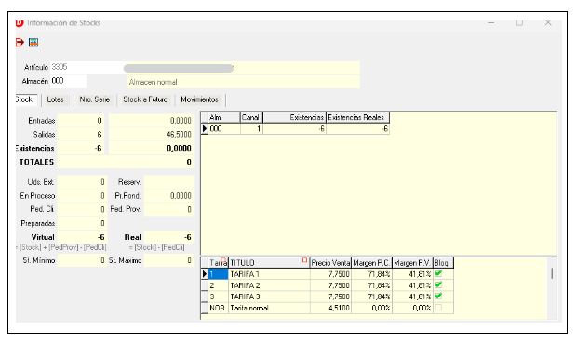The height and width of the screenshot is (343, 576).
Task: Click the Pr.Pond. field showing 0,0000
Action: click(168, 196)
